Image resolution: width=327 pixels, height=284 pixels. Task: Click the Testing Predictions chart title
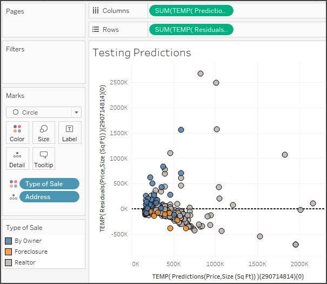click(142, 52)
